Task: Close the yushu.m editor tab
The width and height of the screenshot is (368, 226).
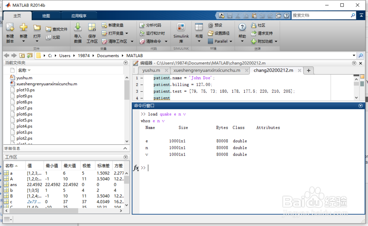Action: (166, 70)
